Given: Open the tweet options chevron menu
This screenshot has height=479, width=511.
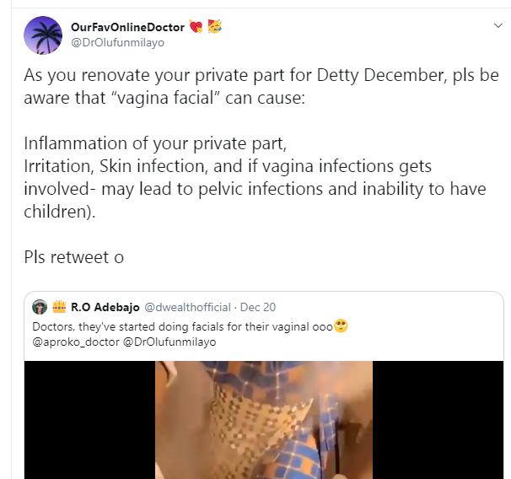Looking at the screenshot, I should click(x=497, y=26).
